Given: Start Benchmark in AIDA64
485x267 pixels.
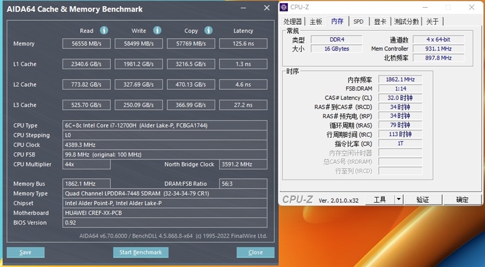Looking at the screenshot, I should [141, 252].
